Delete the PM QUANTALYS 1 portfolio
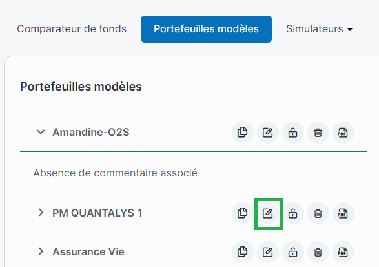The image size is (379, 267). pyautogui.click(x=318, y=213)
